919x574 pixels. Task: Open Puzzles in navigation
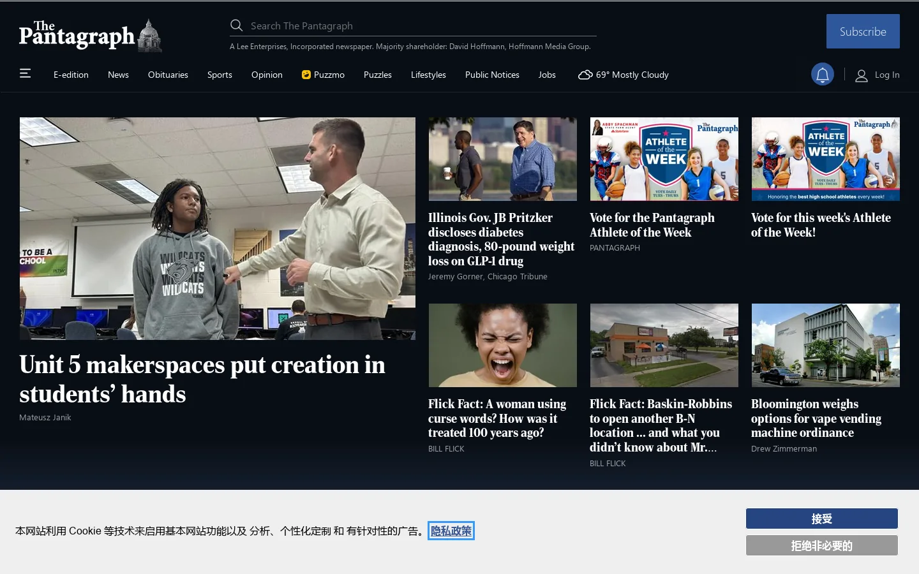click(x=378, y=75)
